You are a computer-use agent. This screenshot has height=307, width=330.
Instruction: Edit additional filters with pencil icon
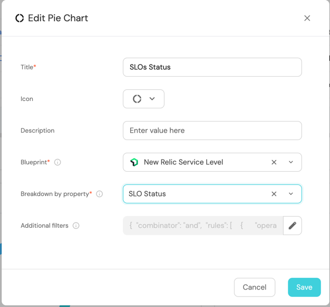pyautogui.click(x=293, y=226)
